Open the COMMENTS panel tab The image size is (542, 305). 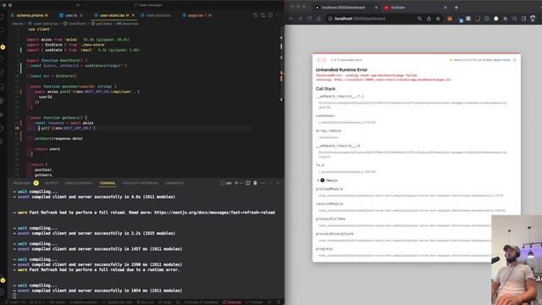(174, 183)
